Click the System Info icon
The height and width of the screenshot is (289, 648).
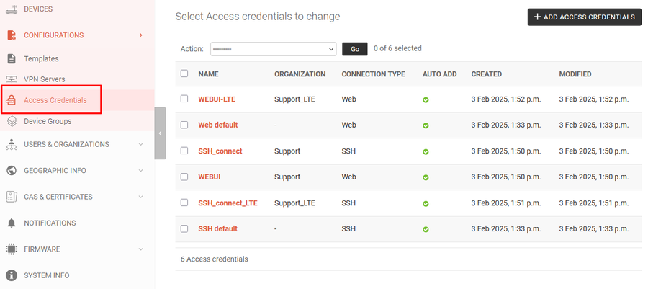click(x=12, y=275)
